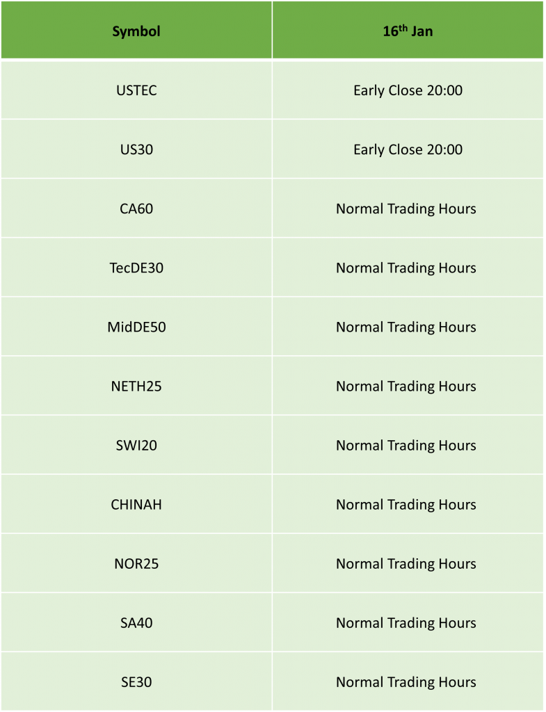This screenshot has width=546, height=712.
Task: Select the NETH25 symbol cell
Action: 136,386
